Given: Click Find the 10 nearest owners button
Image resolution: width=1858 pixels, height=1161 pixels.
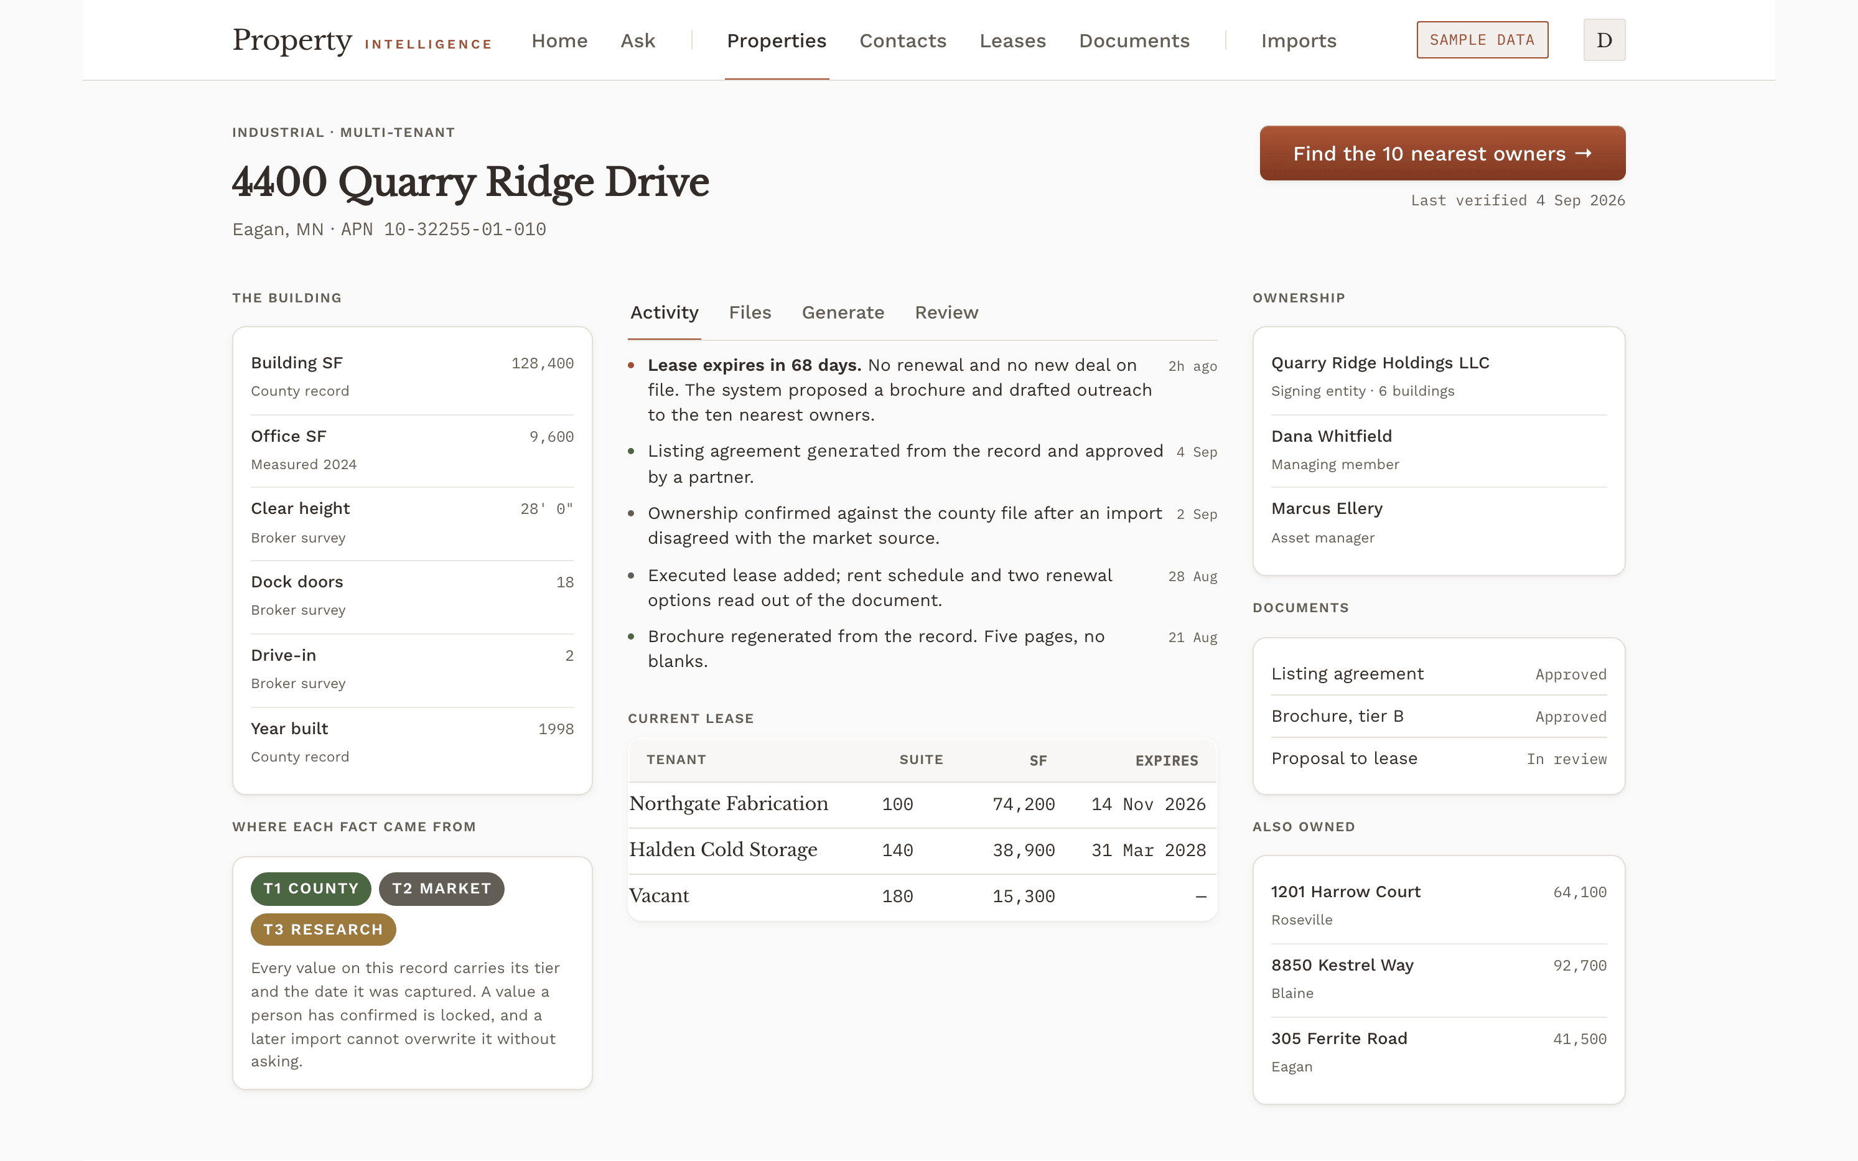Looking at the screenshot, I should [1442, 154].
